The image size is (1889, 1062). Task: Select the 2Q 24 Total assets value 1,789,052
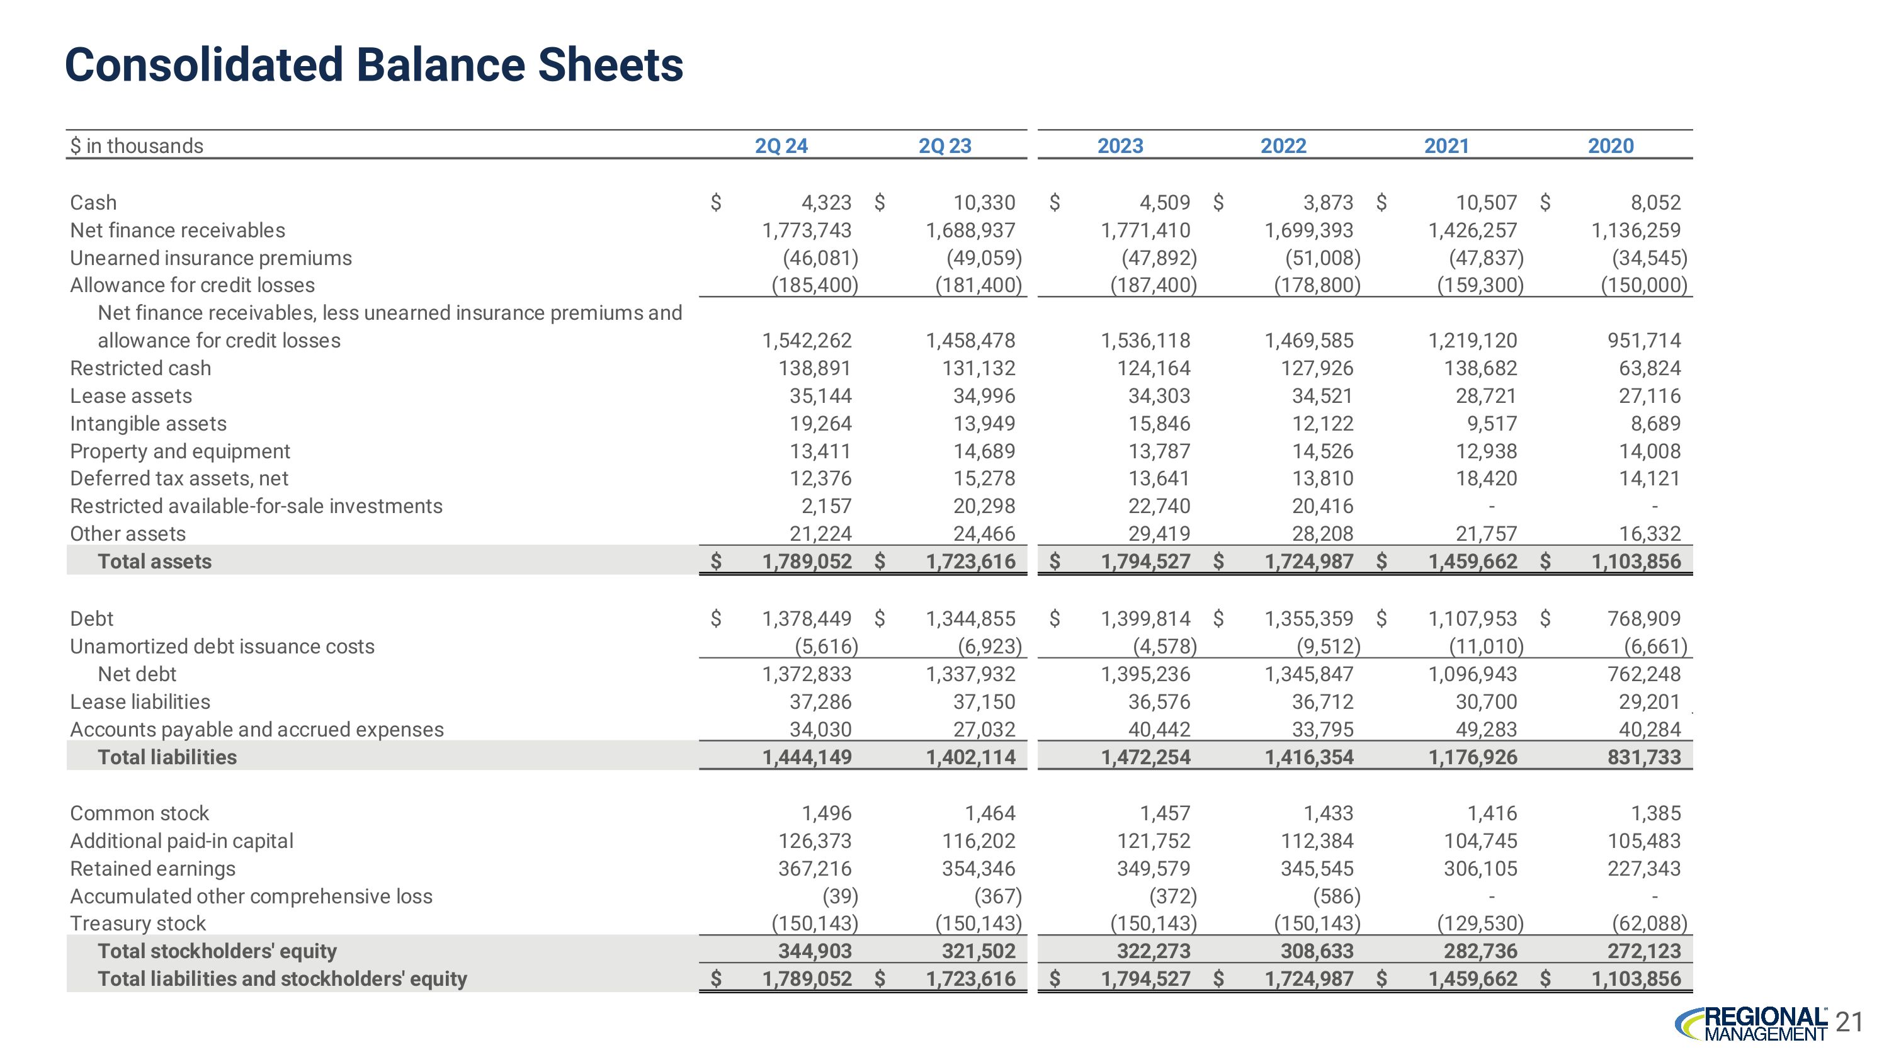(x=807, y=562)
